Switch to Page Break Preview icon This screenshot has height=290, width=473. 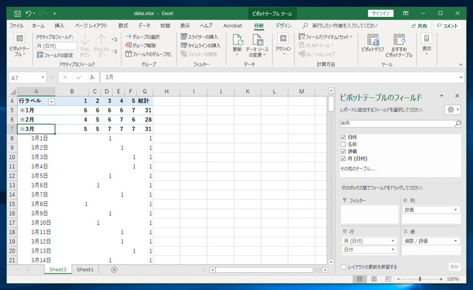click(388, 279)
